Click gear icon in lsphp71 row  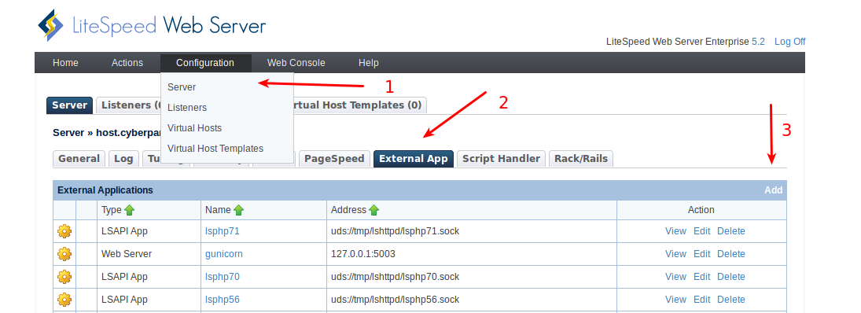[x=64, y=231]
